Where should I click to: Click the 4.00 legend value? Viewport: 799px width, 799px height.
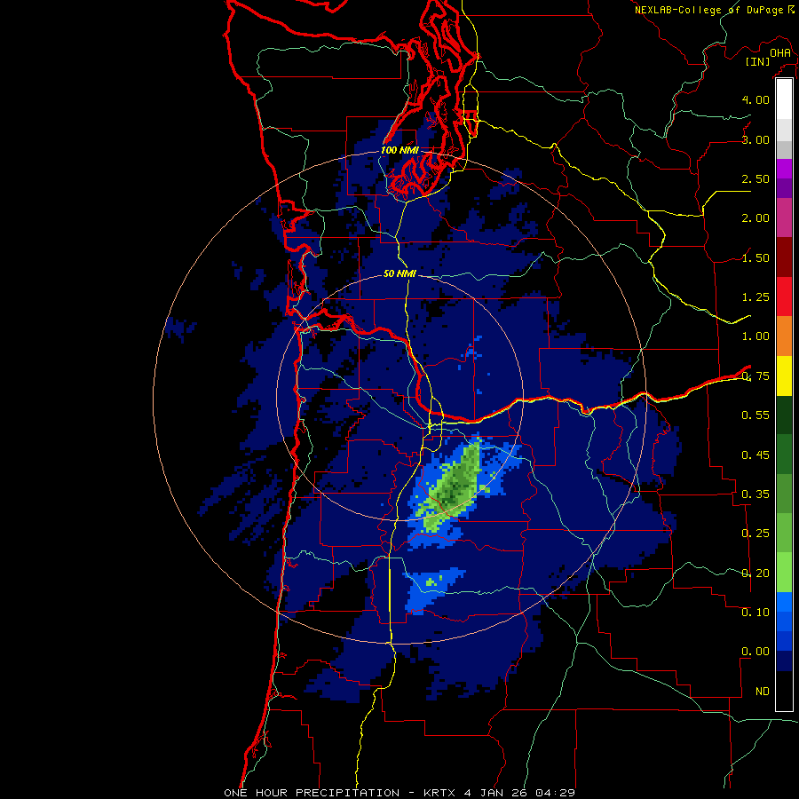755,99
